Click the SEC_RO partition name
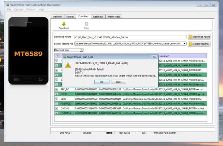The image size is (223, 146). pos(65,89)
